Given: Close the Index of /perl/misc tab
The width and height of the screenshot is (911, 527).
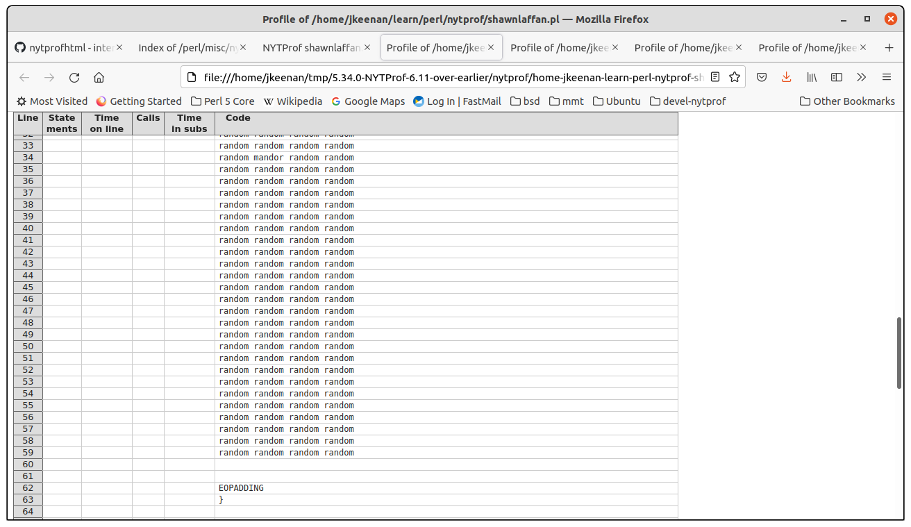Looking at the screenshot, I should coord(243,48).
